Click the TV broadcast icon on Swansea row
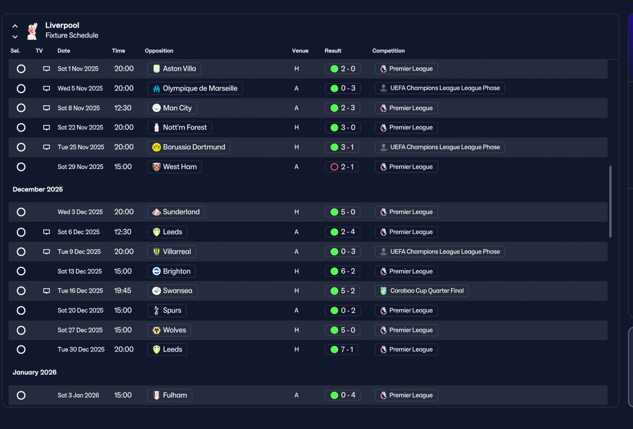The height and width of the screenshot is (429, 633). [x=46, y=291]
